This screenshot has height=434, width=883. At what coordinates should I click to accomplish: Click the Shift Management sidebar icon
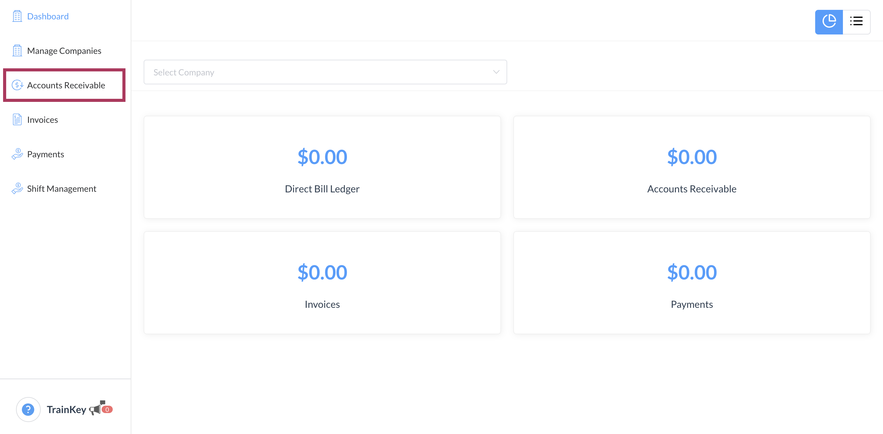(17, 189)
